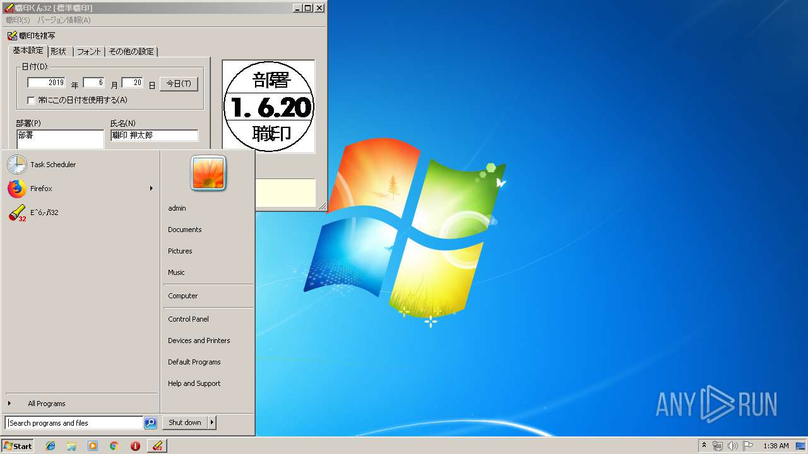
Task: Open the stamp app entry ending in 32
Action: [80, 212]
